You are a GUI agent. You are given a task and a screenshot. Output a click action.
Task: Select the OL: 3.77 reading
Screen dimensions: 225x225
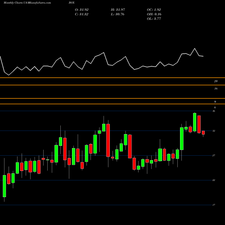coord(154,19)
